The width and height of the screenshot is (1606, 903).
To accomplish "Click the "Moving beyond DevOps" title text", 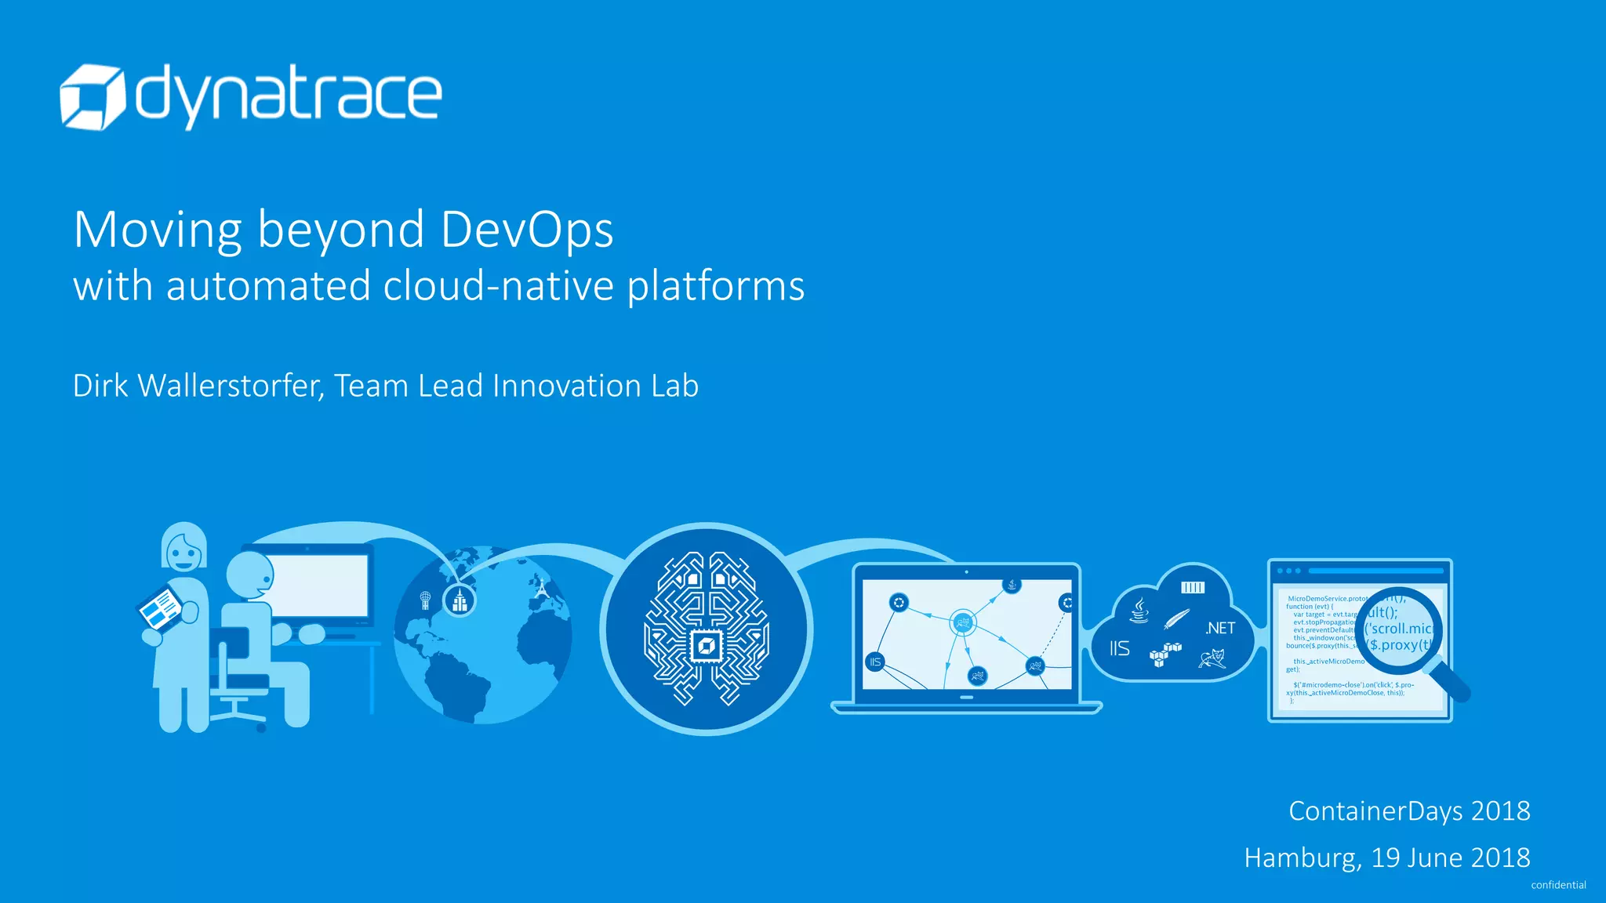I will pyautogui.click(x=343, y=230).
